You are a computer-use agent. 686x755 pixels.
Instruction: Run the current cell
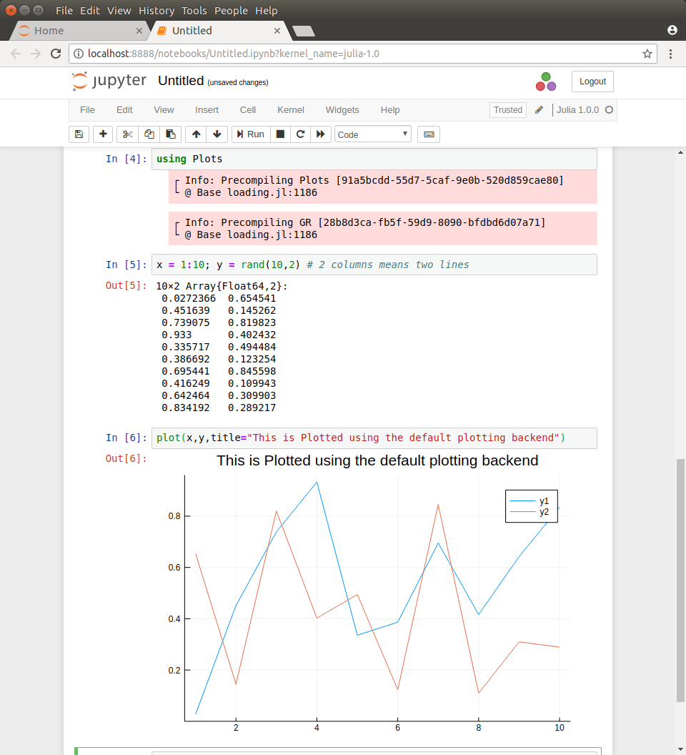click(x=250, y=134)
